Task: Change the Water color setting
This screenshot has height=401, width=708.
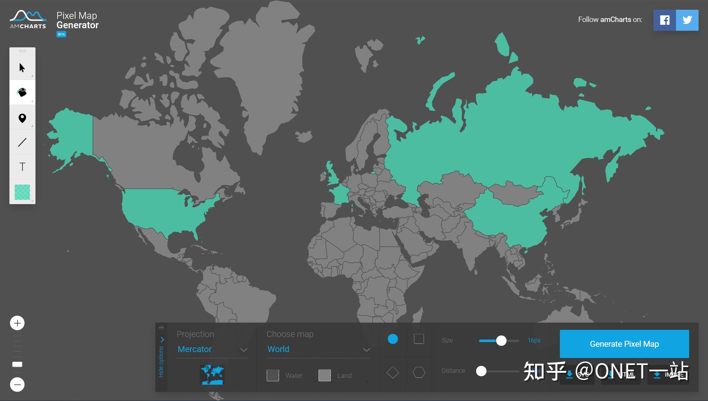Action: pyautogui.click(x=273, y=375)
